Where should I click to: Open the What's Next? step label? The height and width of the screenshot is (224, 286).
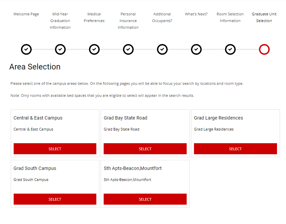point(196,14)
